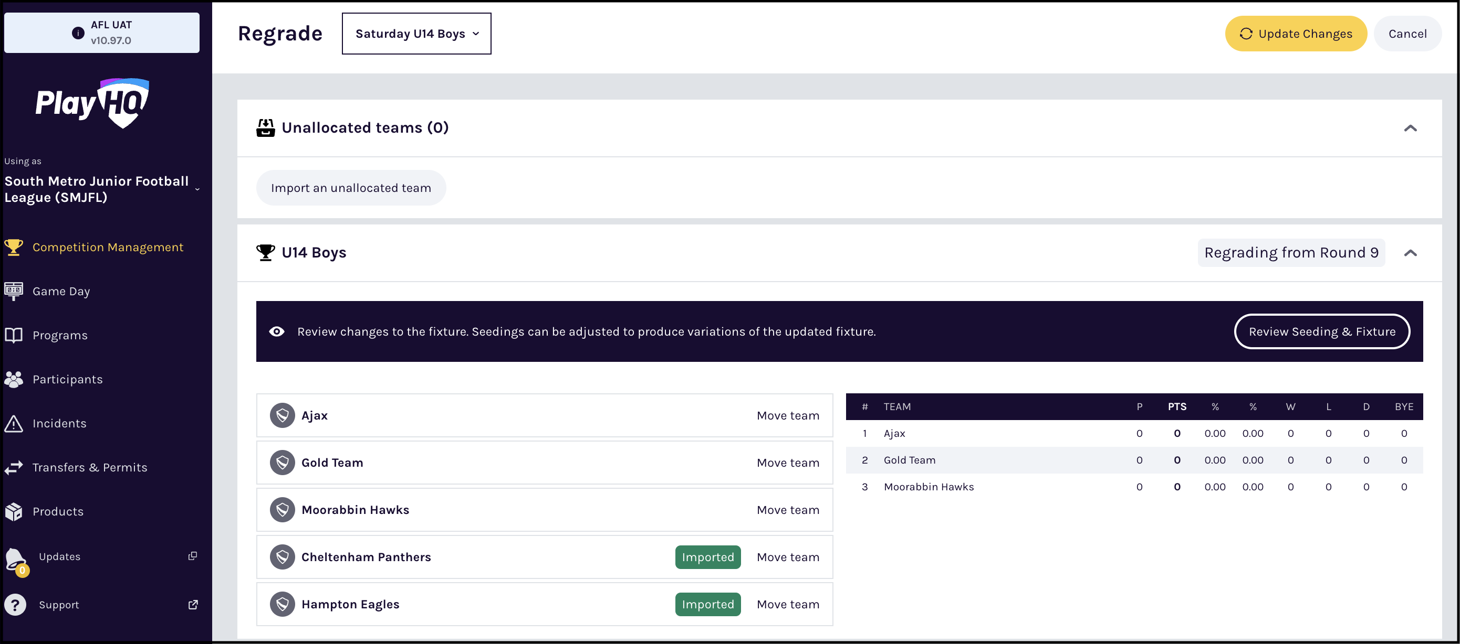Click Update Changes button

(1295, 34)
